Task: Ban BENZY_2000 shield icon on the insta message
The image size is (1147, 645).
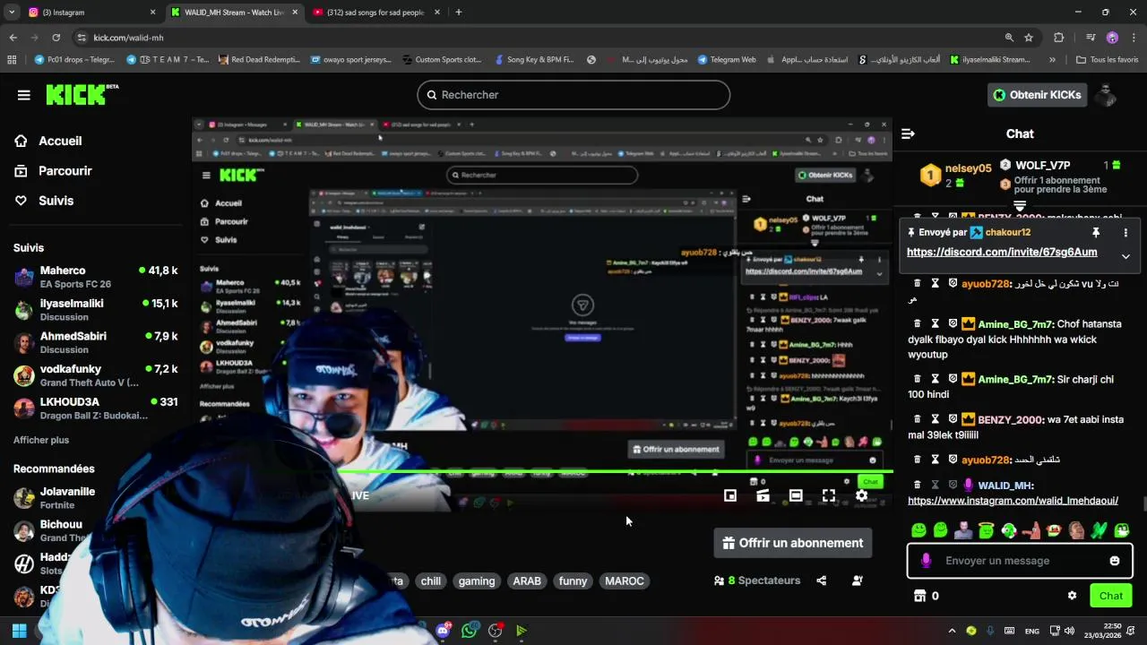Action: pyautogui.click(x=953, y=419)
